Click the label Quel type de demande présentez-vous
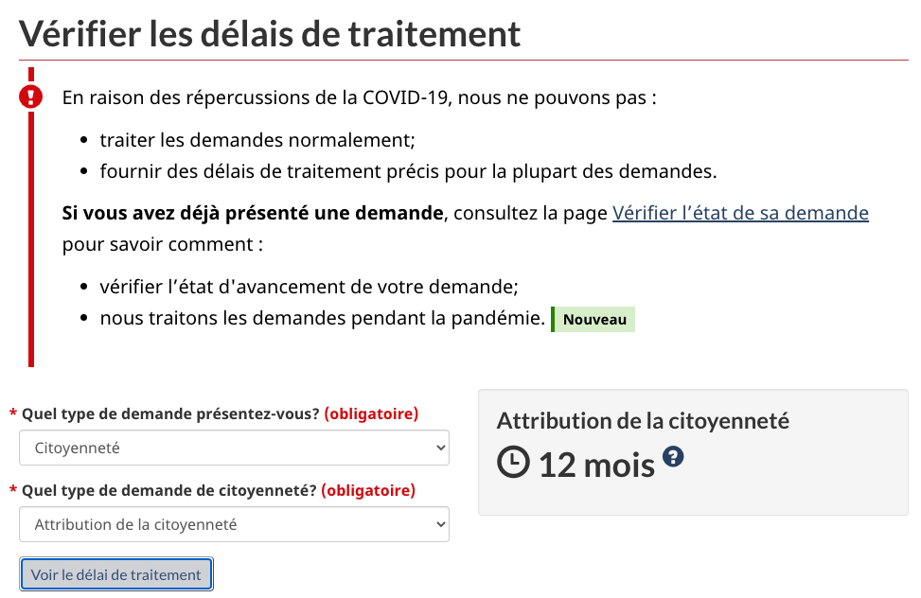The image size is (921, 598). [x=170, y=413]
